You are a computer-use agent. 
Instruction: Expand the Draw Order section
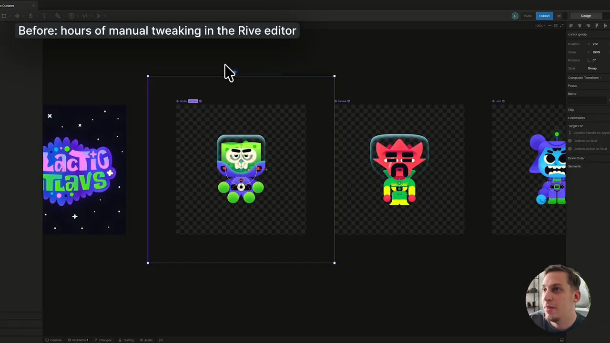(576, 158)
